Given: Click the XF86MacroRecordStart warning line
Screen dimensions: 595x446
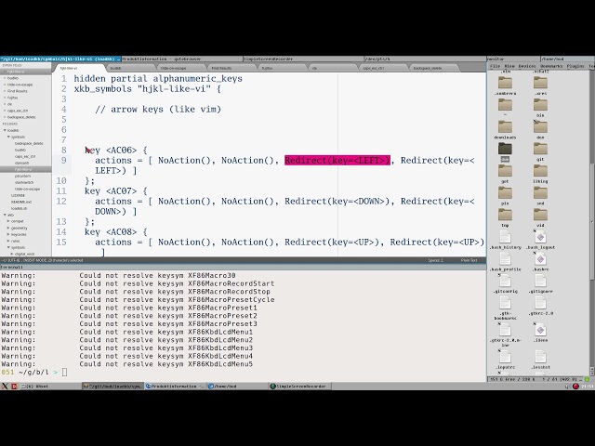Looking at the screenshot, I should tap(138, 283).
